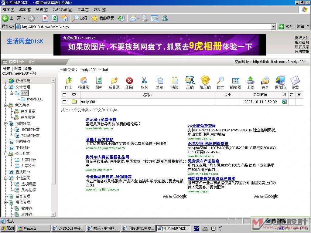This screenshot has width=311, height=233.
Task: Click the URL address input field
Action: click(146, 27)
